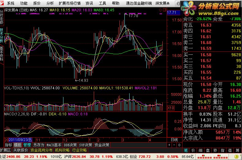
Task: Click the MACD(12,26,9) indicator title
Action: [x=17, y=114]
